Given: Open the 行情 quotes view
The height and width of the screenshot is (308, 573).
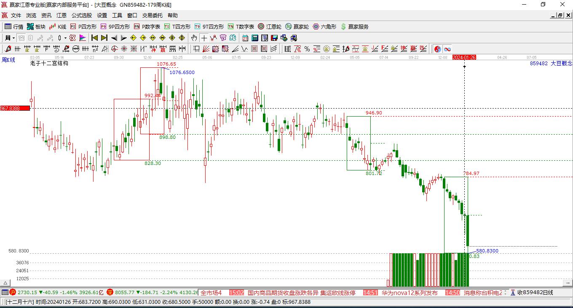Looking at the screenshot, I should pos(14,27).
